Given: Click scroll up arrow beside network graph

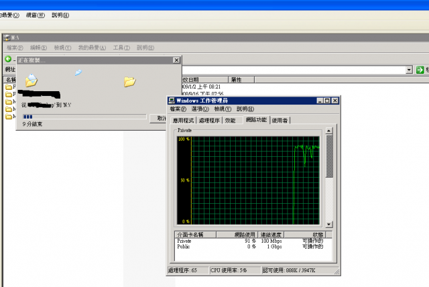Looking at the screenshot, I should pos(329,131).
